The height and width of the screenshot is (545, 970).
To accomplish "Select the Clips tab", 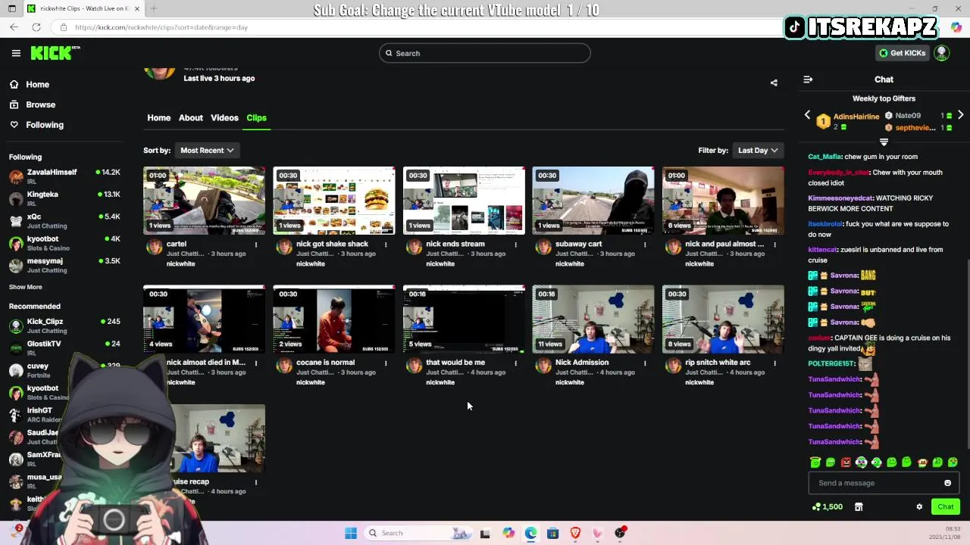I will pyautogui.click(x=256, y=118).
